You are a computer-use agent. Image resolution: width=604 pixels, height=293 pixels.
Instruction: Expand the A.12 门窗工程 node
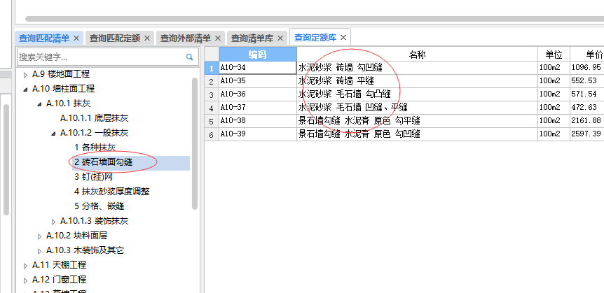pyautogui.click(x=25, y=280)
